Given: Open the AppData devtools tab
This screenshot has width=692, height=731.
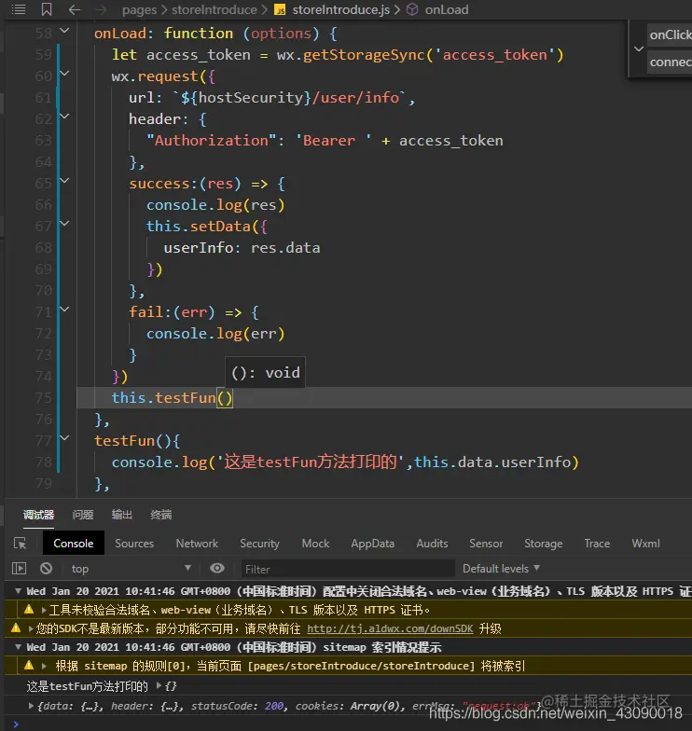Looking at the screenshot, I should tap(373, 543).
